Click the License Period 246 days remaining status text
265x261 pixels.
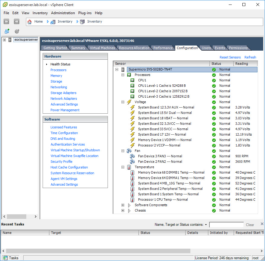point(222,258)
